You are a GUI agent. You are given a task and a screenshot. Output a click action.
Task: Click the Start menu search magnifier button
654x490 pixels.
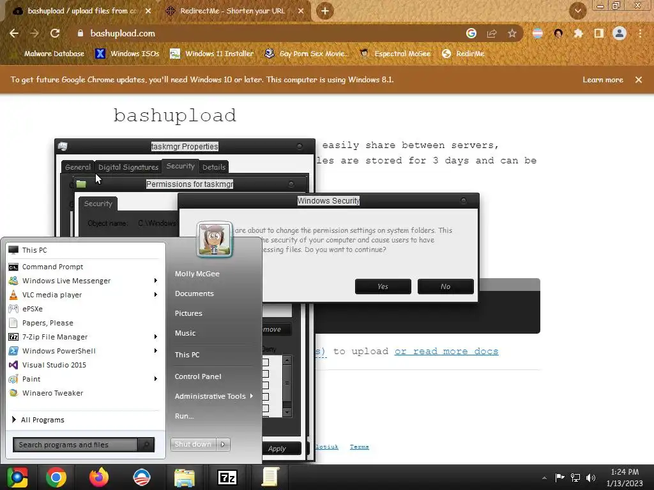coord(146,445)
